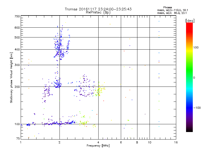This screenshot has height=155, width=207.
Task: Click the x-axis tick label '2'
Action: (60, 142)
